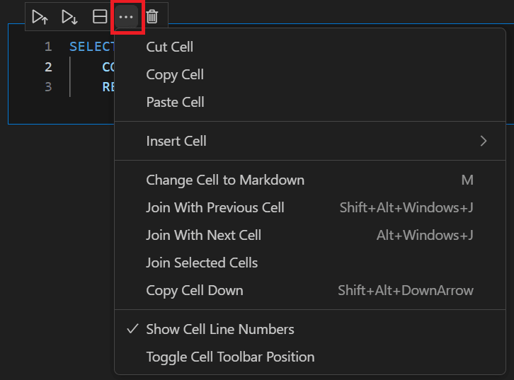The width and height of the screenshot is (514, 380).
Task: Click the Execute Above Cells icon
Action: pos(40,16)
